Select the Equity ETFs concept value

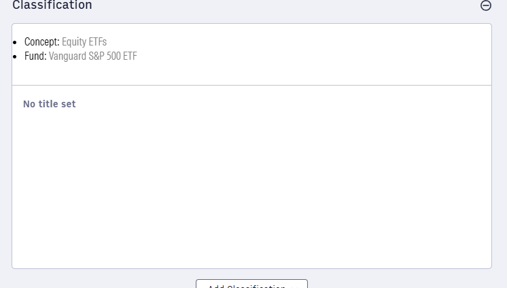tap(84, 42)
